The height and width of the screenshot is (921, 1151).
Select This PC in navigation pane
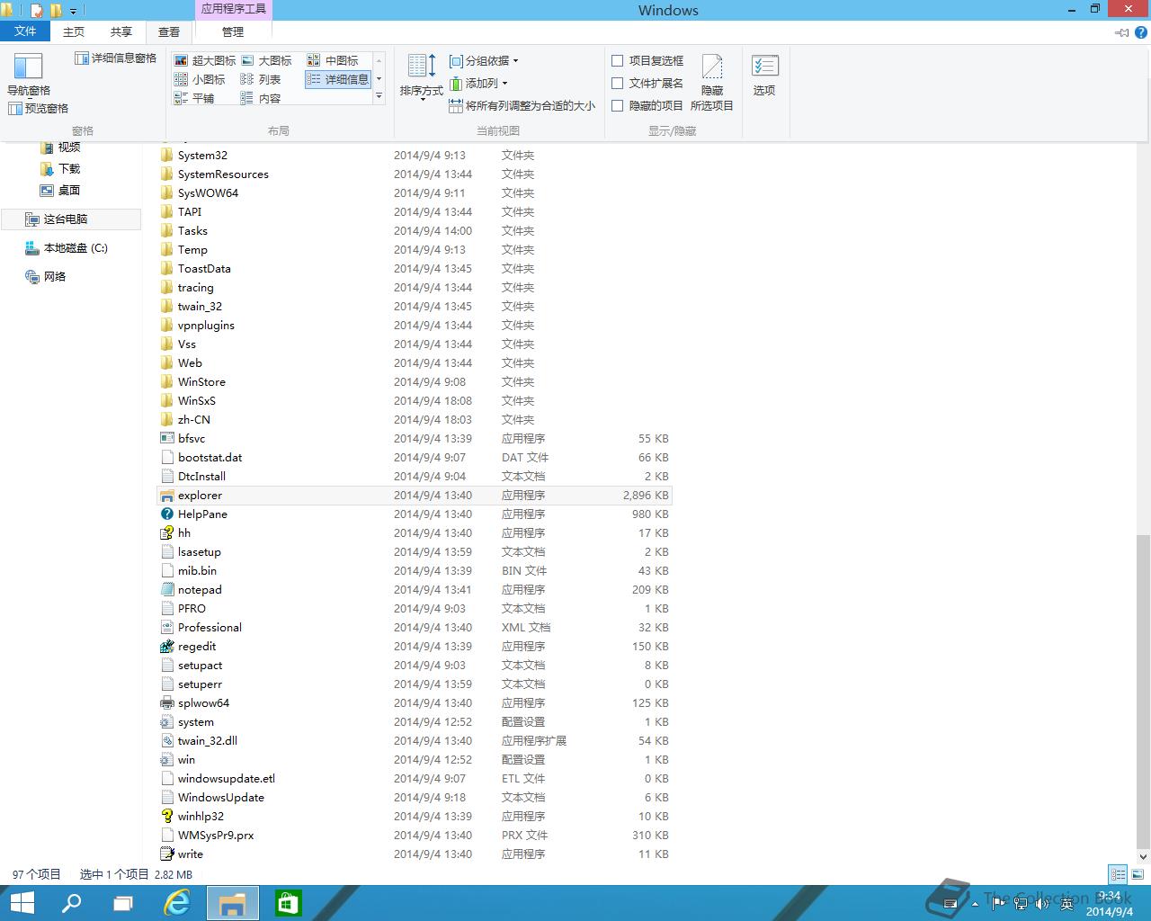71,219
